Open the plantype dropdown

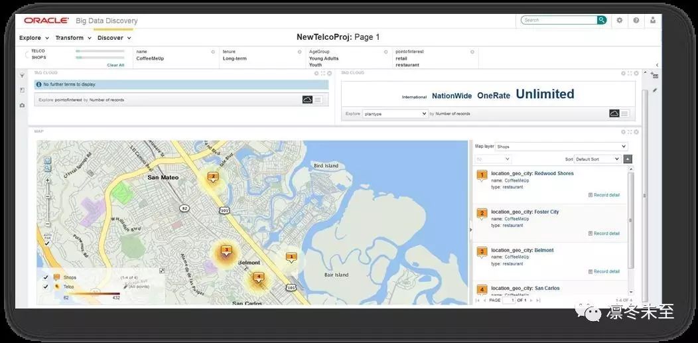coord(395,114)
